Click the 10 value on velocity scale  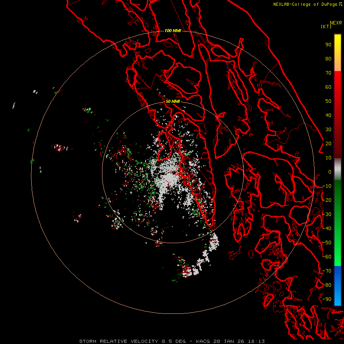click(328, 158)
